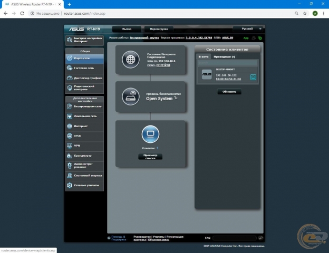Click the Logout button

tap(127, 29)
